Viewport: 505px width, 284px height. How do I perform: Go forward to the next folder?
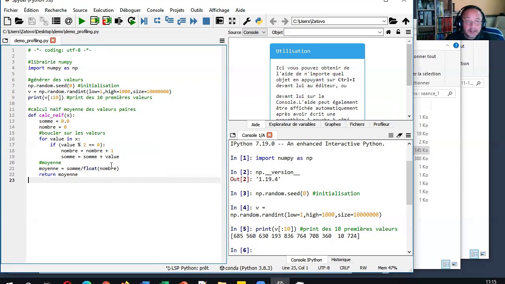click(285, 21)
